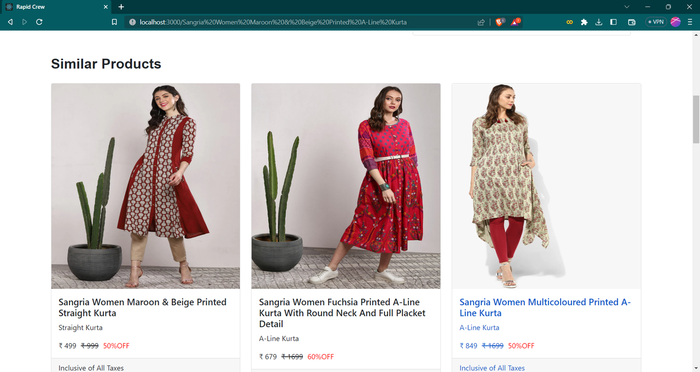Open the browser main hamburger menu

coord(690,22)
